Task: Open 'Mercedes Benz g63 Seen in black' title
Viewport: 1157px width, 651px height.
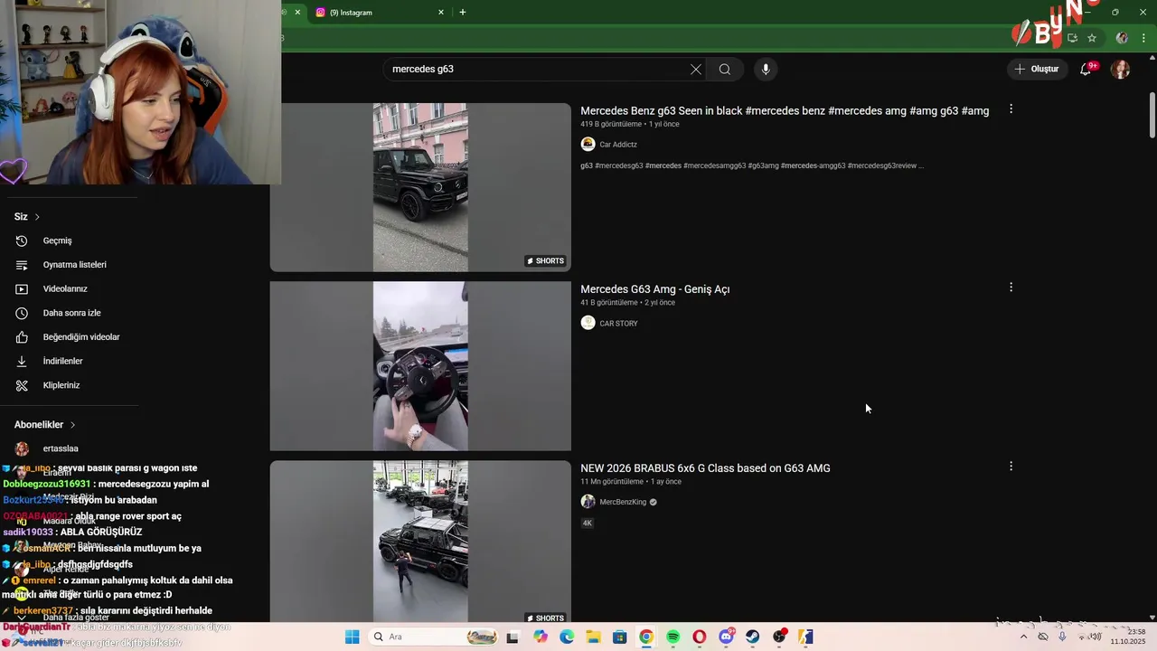Action: [785, 111]
